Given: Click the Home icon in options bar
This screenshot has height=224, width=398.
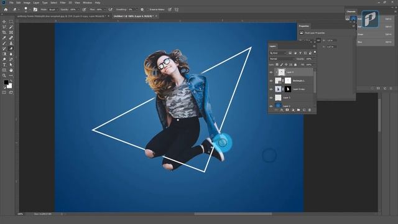Looking at the screenshot, I should point(6,9).
